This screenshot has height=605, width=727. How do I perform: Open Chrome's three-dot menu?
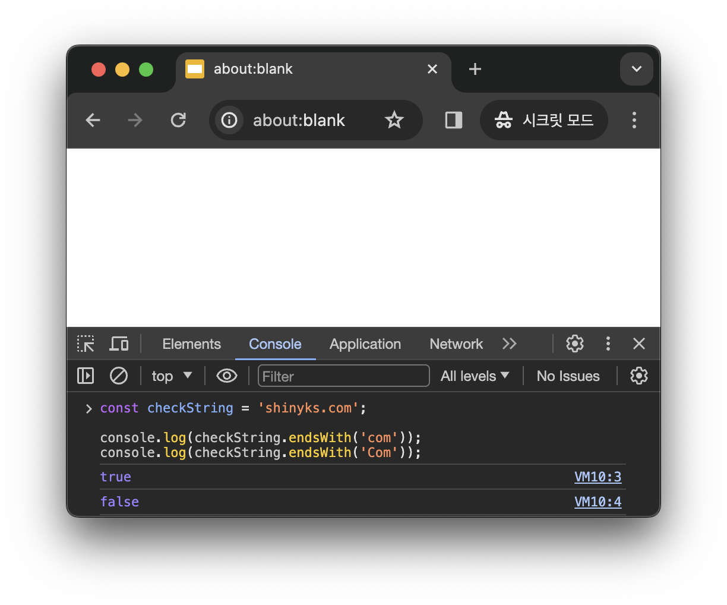click(x=634, y=120)
